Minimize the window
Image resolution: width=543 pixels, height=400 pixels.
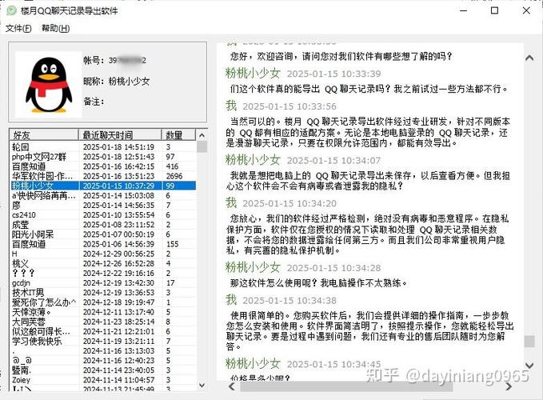point(463,10)
